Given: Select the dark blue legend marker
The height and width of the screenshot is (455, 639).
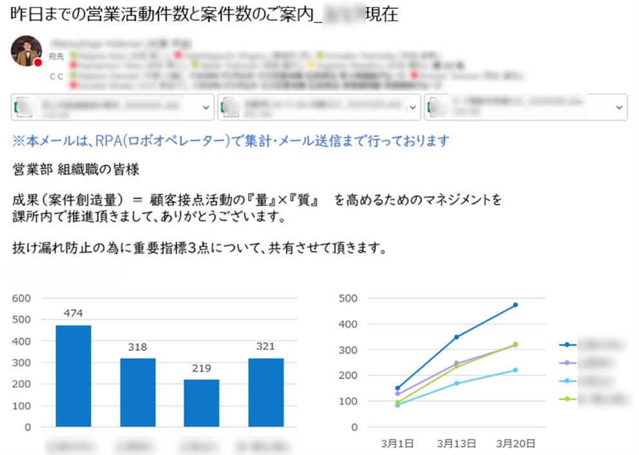Looking at the screenshot, I should point(567,345).
